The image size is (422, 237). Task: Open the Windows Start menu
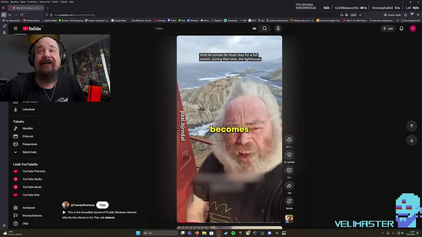point(138,233)
